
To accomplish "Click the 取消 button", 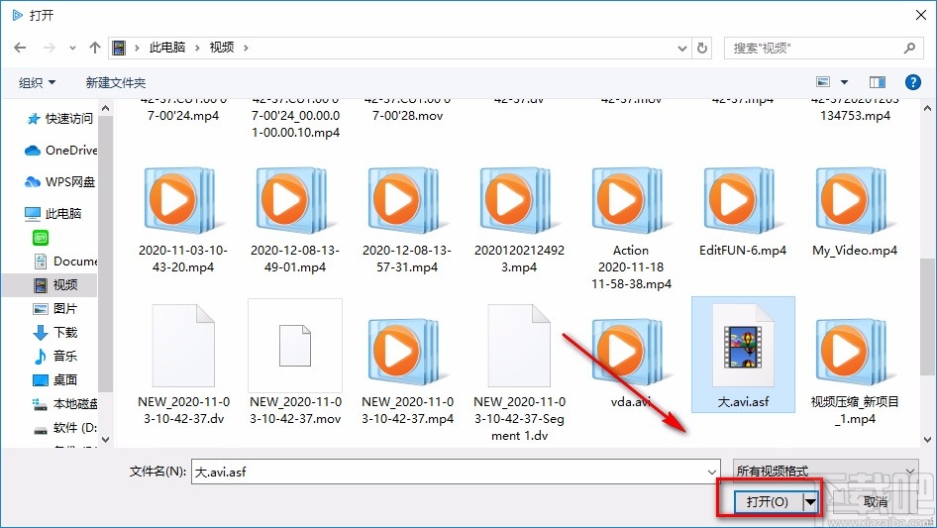I will click(x=876, y=501).
